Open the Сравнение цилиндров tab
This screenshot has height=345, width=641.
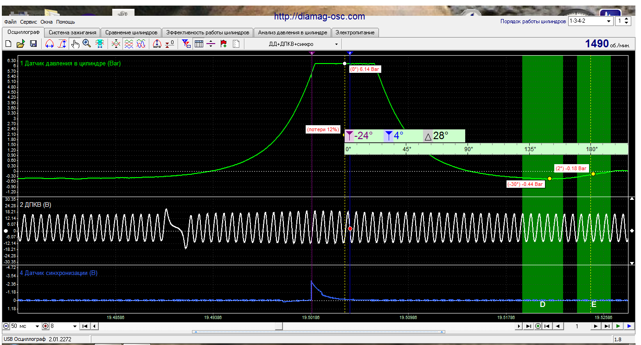131,32
